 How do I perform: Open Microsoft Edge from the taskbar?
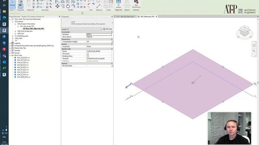click(x=4, y=18)
